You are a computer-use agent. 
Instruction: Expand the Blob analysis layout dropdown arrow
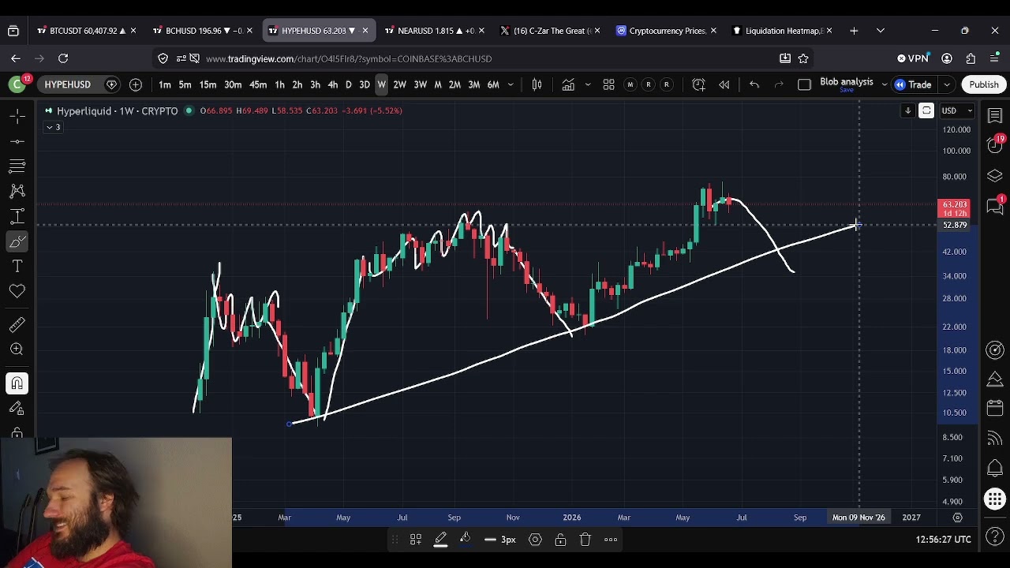(884, 84)
